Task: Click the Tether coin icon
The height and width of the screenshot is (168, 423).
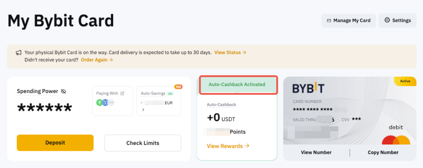Action: point(100,103)
